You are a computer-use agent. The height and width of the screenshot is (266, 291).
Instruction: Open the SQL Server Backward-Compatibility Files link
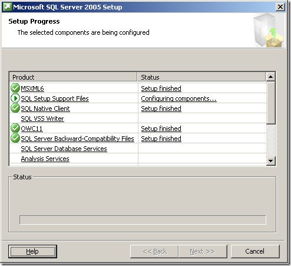coord(77,139)
